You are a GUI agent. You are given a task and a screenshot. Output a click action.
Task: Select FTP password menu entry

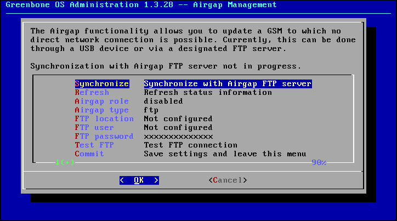(104, 136)
